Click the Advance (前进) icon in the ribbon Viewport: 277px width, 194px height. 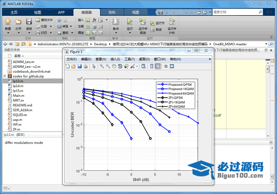click(x=153, y=29)
